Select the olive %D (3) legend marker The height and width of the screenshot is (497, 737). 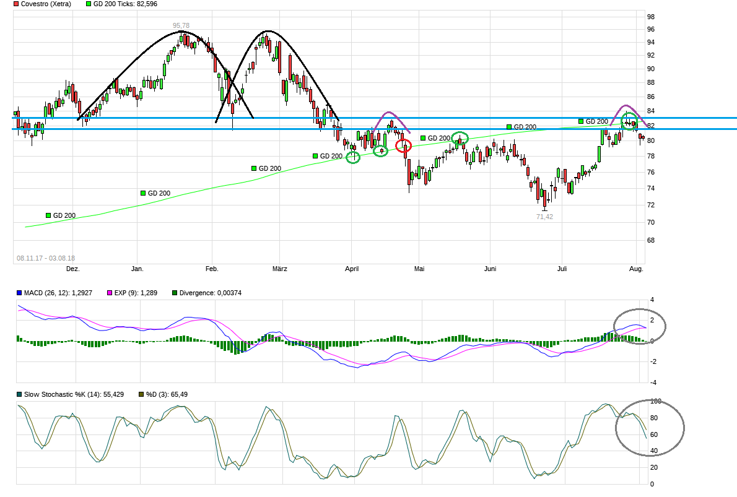click(141, 394)
